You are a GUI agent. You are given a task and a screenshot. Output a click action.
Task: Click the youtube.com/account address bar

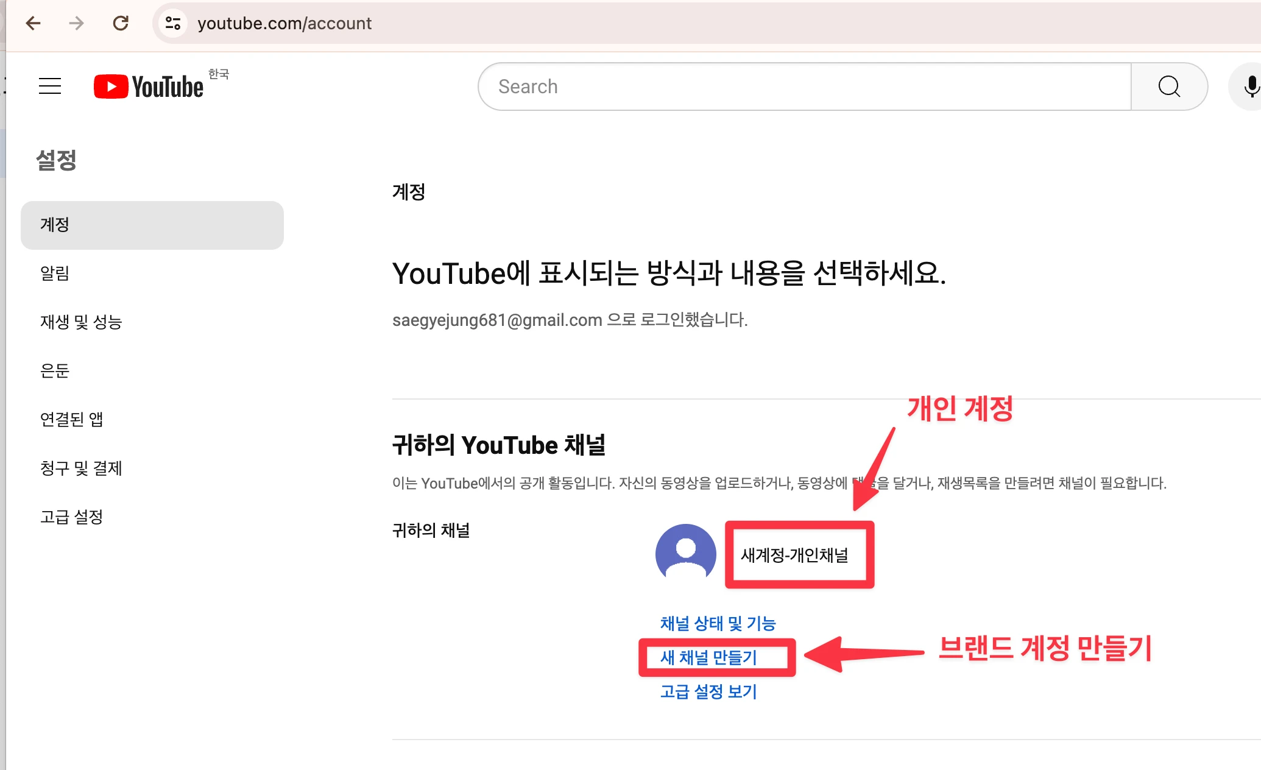pyautogui.click(x=284, y=23)
